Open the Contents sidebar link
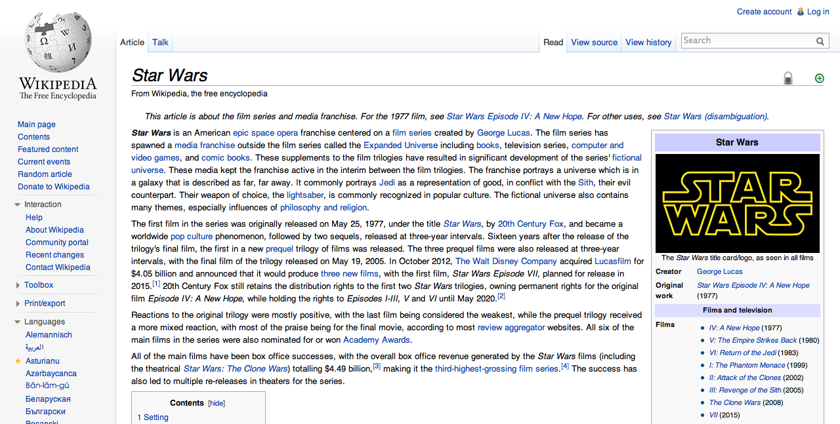The height and width of the screenshot is (424, 840). pos(33,137)
